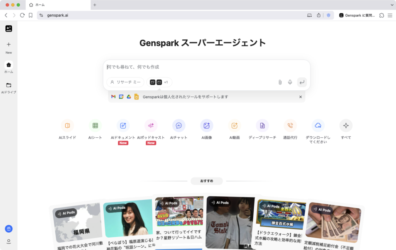Image resolution: width=396 pixels, height=250 pixels.
Task: Reload the genspark.ai page
Action: pos(22,15)
